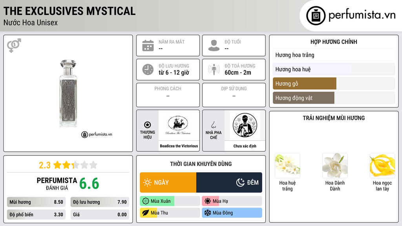The width and height of the screenshot is (402, 226).
Task: Click the Boadicea the Victorious brand name
Action: [179, 146]
